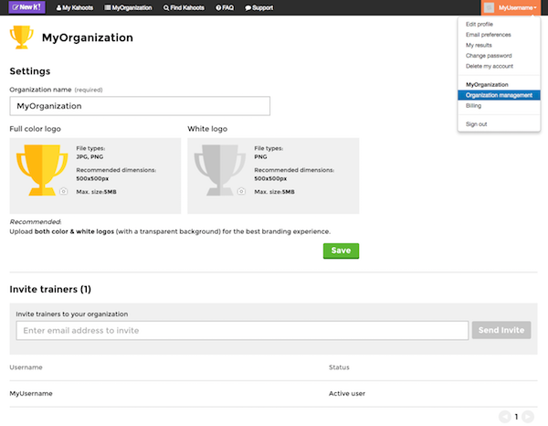The image size is (548, 426).
Task: Click the Settings section heading
Action: 30,71
